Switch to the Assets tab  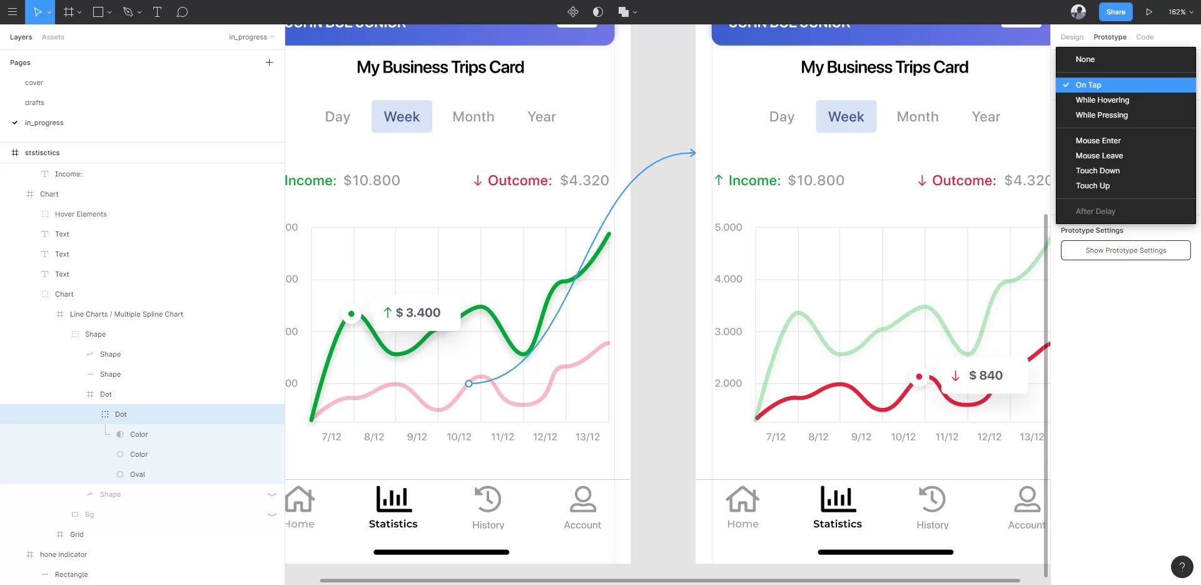pyautogui.click(x=53, y=37)
